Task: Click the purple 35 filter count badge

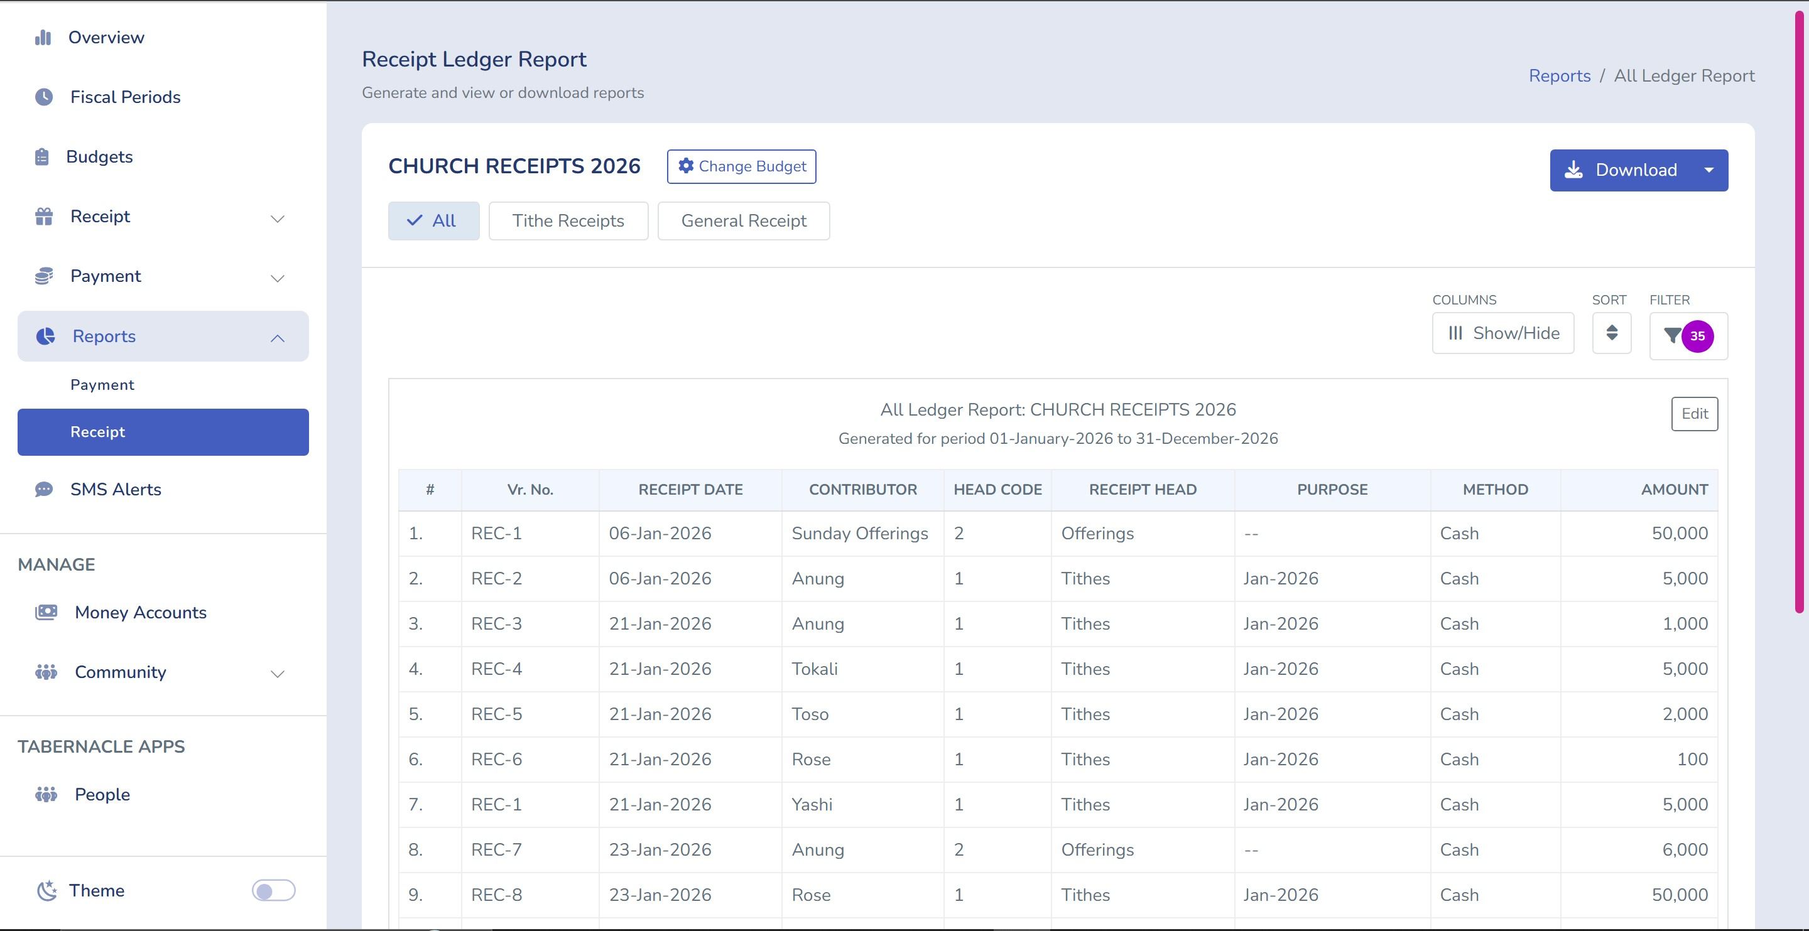Action: 1697,336
